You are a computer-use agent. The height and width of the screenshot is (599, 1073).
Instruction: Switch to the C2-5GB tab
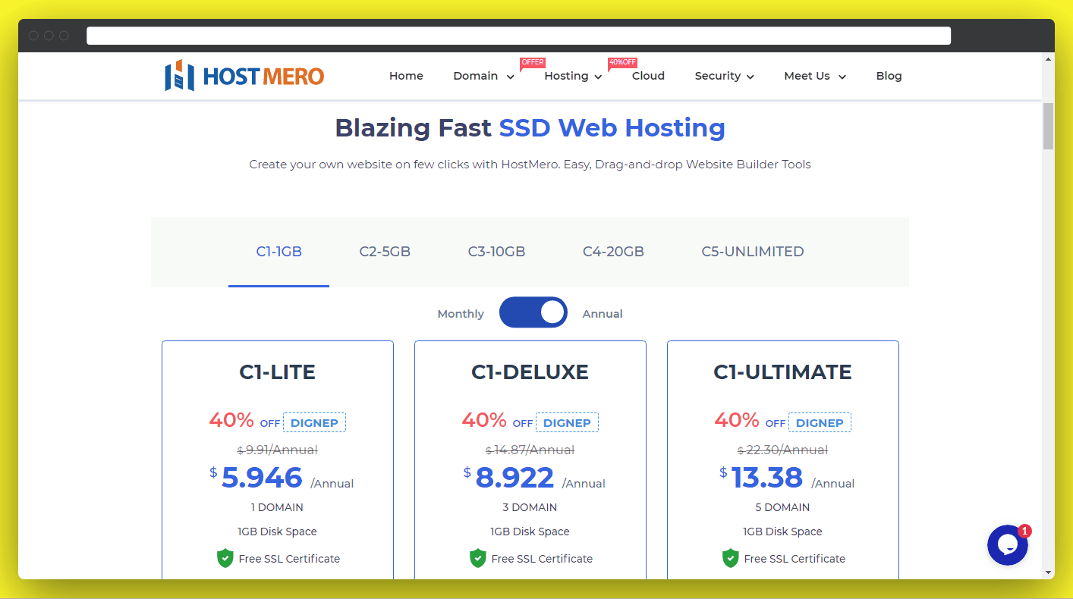pos(385,252)
